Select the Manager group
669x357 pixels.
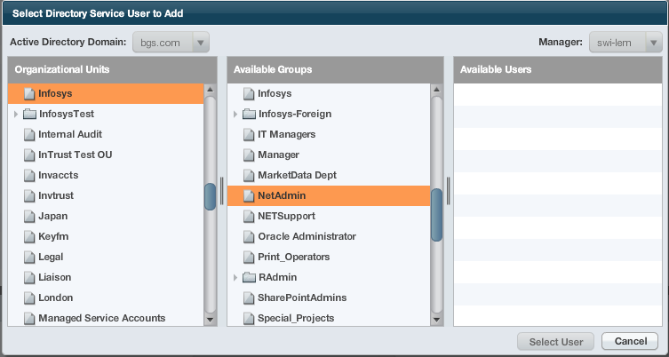tap(329, 155)
